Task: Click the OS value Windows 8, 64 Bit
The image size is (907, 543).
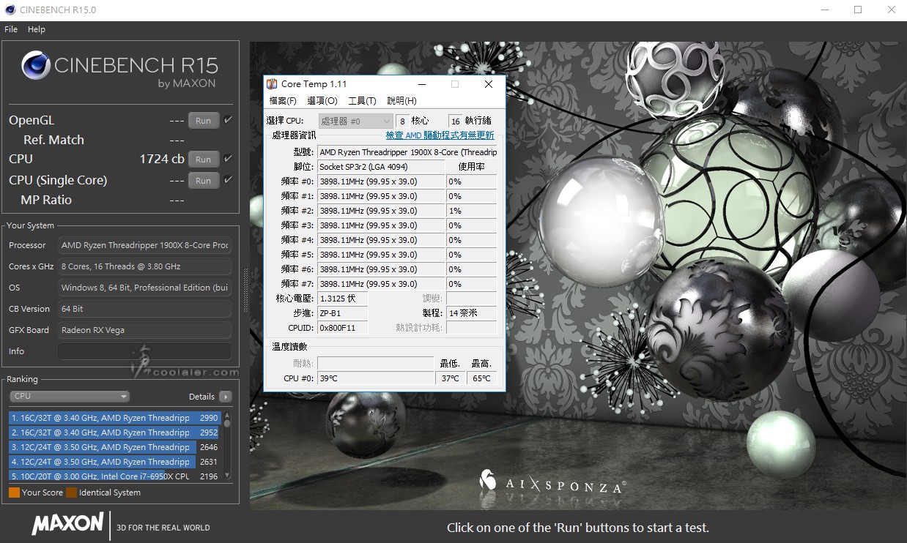Action: tap(144, 288)
